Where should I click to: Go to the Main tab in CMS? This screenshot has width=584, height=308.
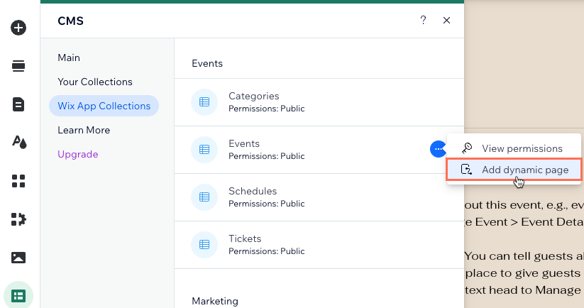click(69, 57)
